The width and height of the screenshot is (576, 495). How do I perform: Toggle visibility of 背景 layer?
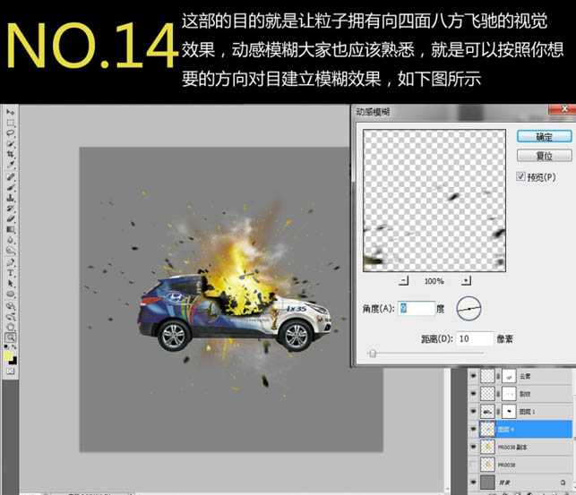coord(473,482)
